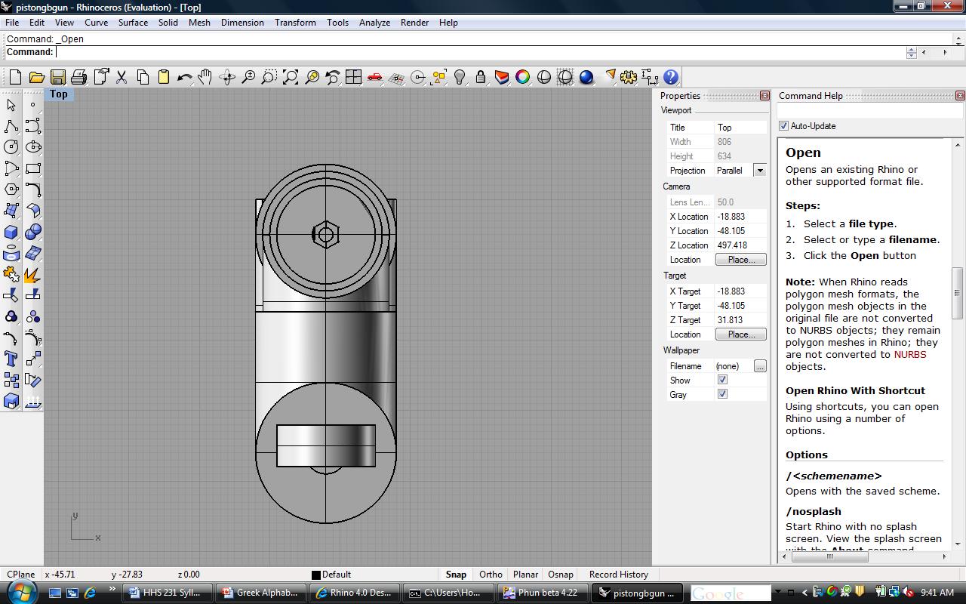The image size is (966, 604).
Task: Toggle Ortho in the status bar
Action: [491, 575]
